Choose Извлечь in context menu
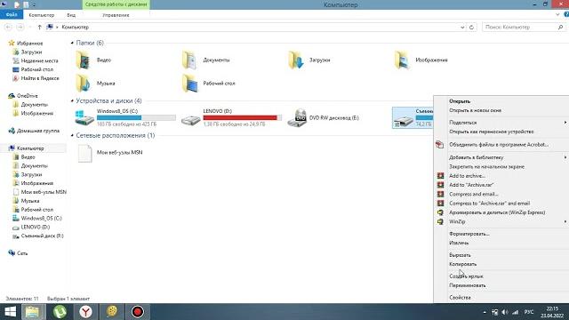The height and width of the screenshot is (320, 569). pos(459,243)
